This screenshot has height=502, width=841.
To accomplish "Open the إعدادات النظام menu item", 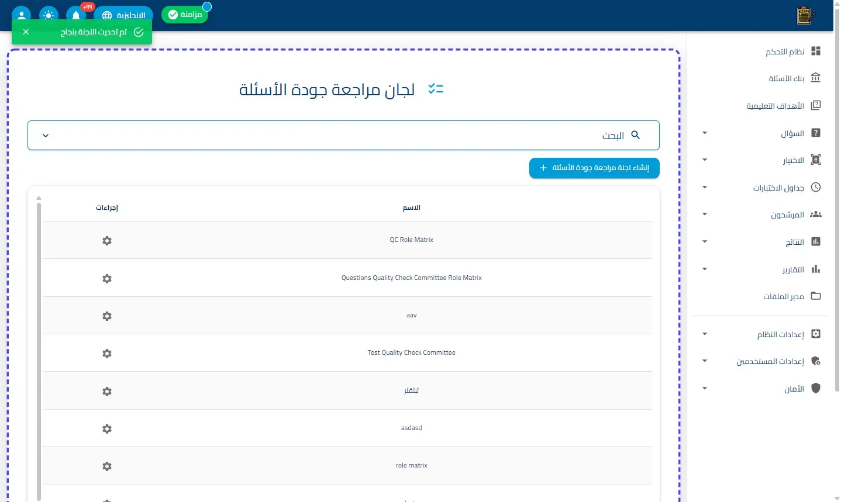I will coord(760,334).
